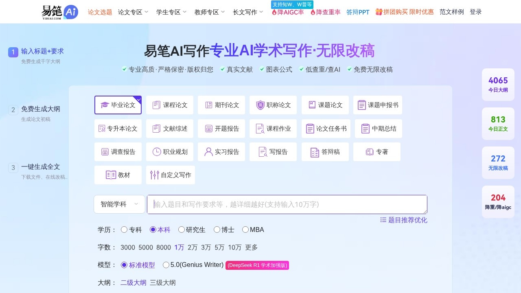Click the paper topic input field
This screenshot has height=293, width=521.
point(287,204)
